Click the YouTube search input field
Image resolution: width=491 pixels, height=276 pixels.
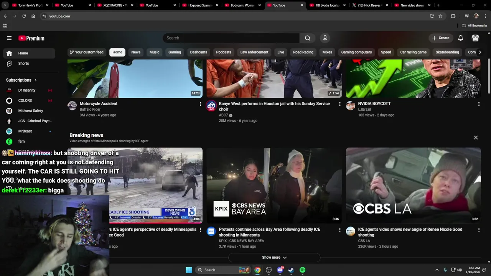point(231,38)
